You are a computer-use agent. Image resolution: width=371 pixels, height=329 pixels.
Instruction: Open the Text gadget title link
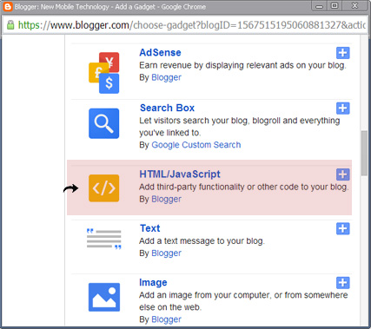pos(149,228)
